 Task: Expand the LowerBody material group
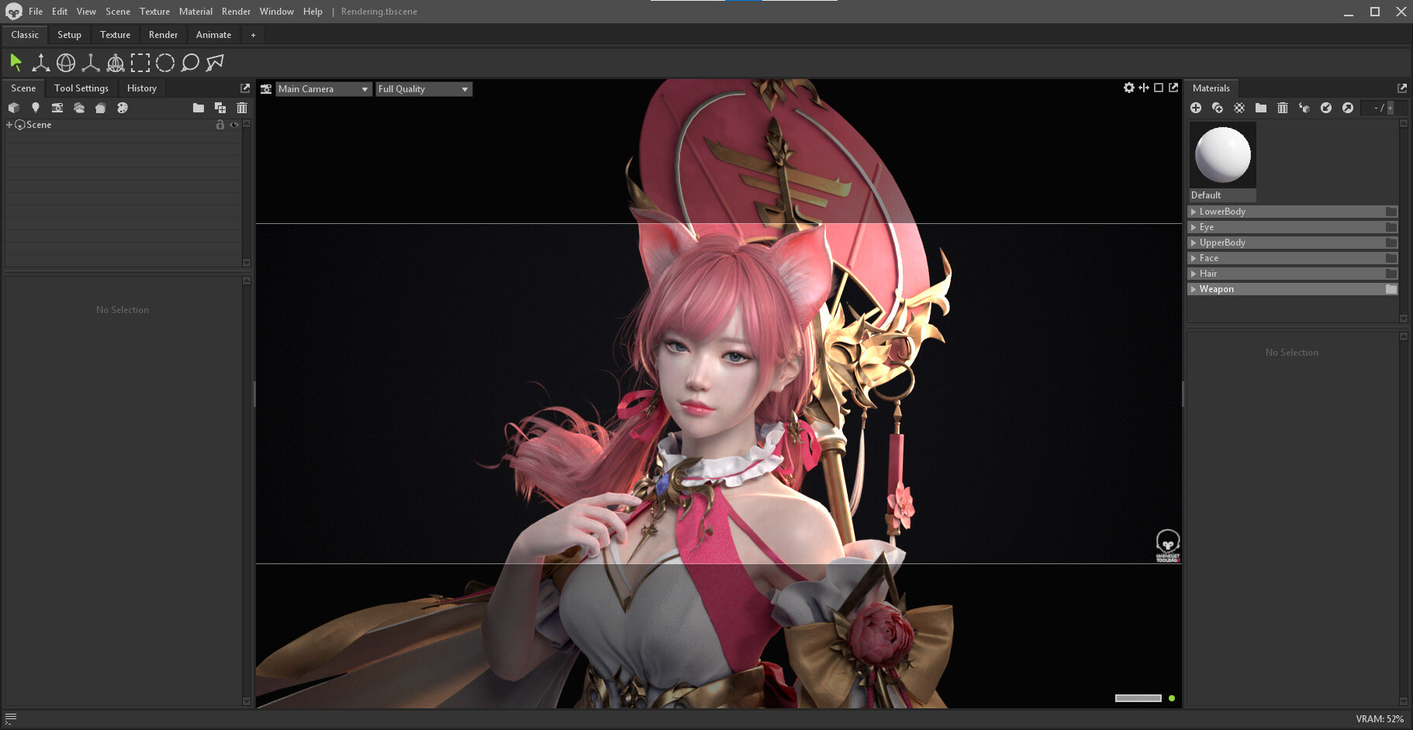1194,212
